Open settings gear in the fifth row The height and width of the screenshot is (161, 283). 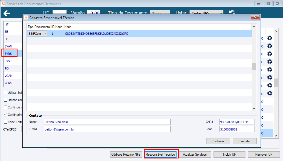[x=270, y=70]
